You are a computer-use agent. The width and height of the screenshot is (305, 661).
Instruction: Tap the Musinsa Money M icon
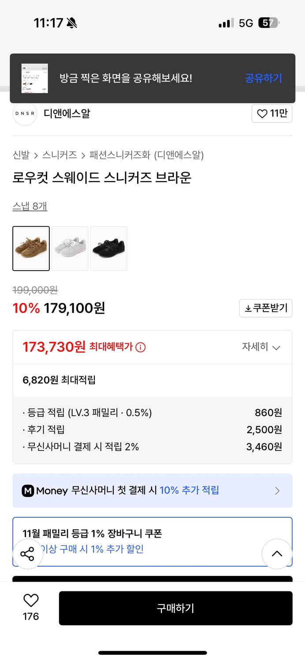pyautogui.click(x=28, y=490)
